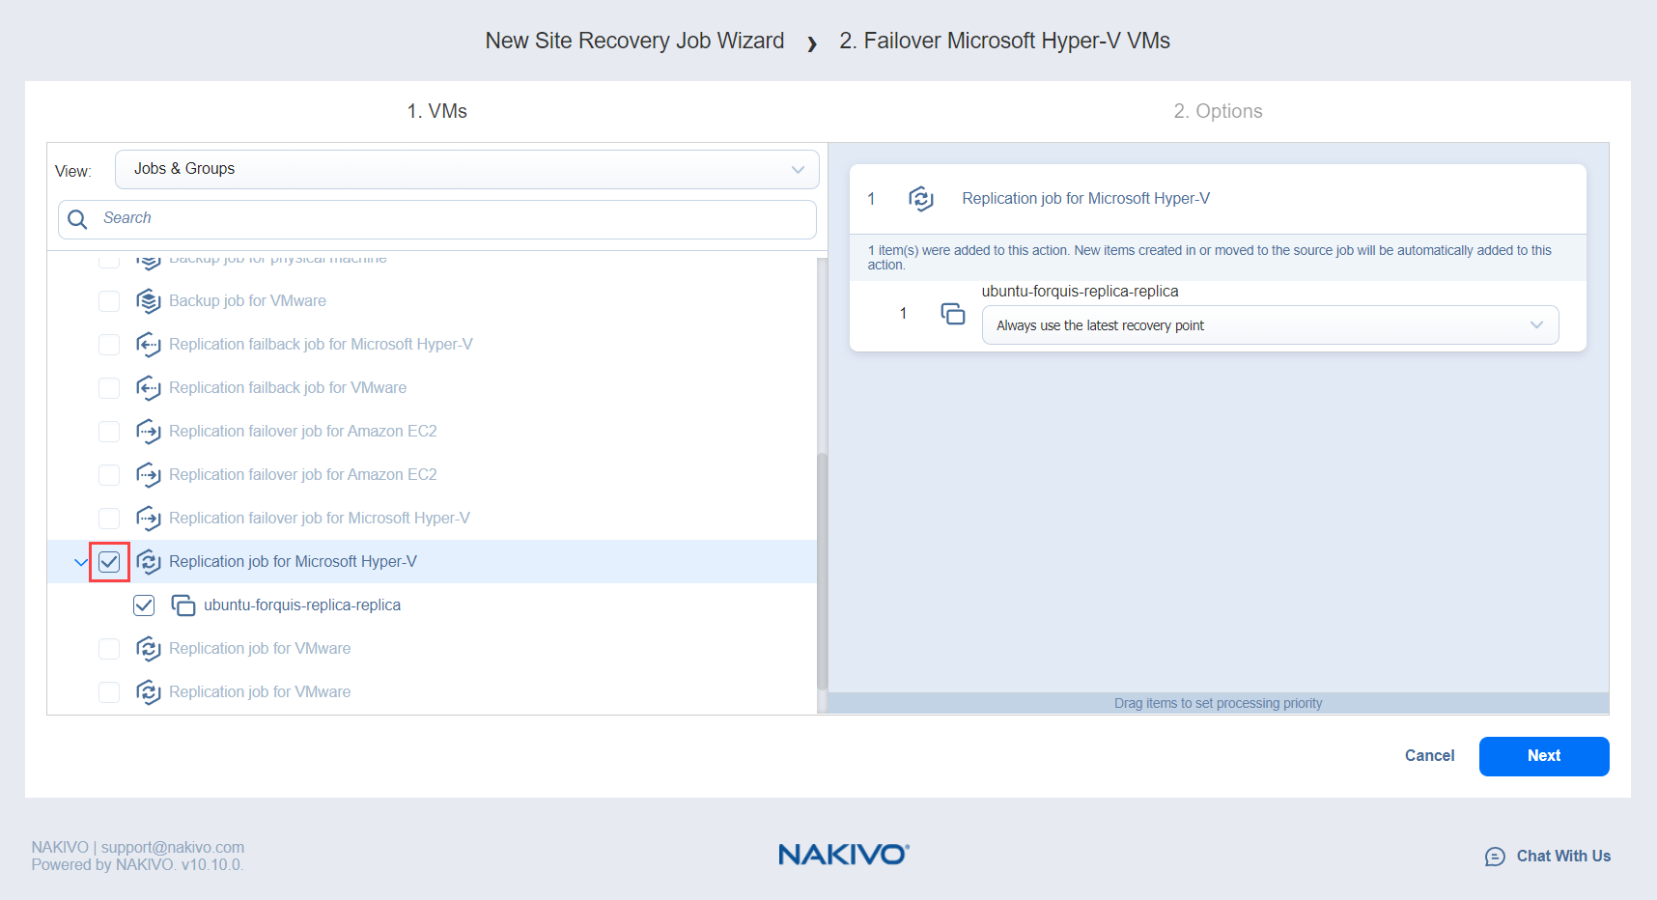Click the replication icon in the right panel header

click(x=920, y=199)
